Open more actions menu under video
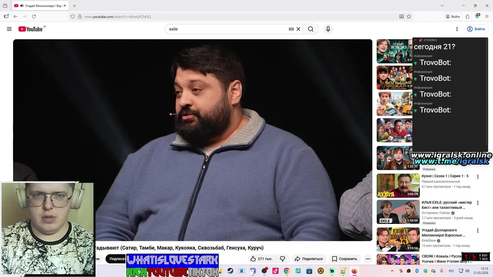This screenshot has height=277, width=493. pos(368,259)
